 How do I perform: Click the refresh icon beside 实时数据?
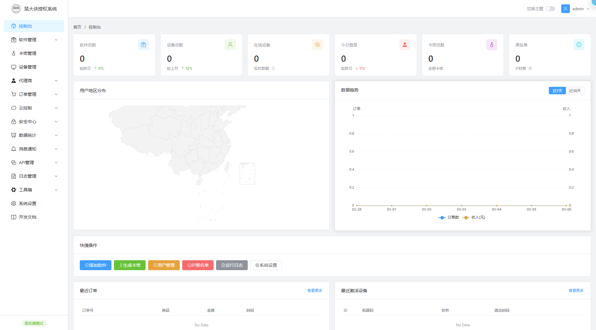tap(273, 69)
